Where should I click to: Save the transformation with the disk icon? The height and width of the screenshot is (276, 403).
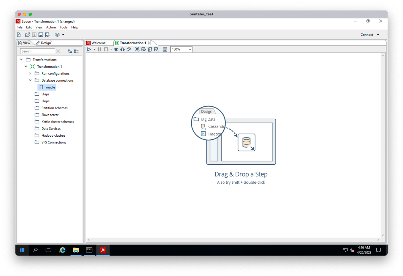[41, 35]
